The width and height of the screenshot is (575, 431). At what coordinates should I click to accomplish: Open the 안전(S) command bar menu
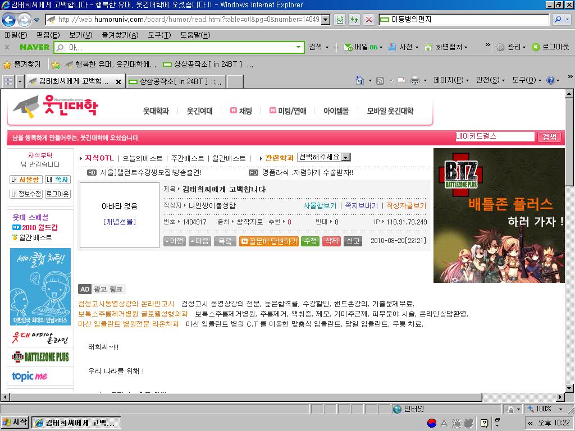point(490,80)
